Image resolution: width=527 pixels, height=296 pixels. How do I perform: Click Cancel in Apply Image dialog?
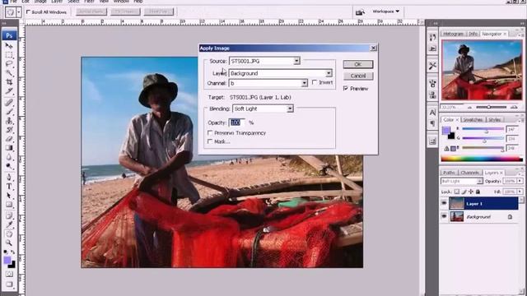coord(358,76)
